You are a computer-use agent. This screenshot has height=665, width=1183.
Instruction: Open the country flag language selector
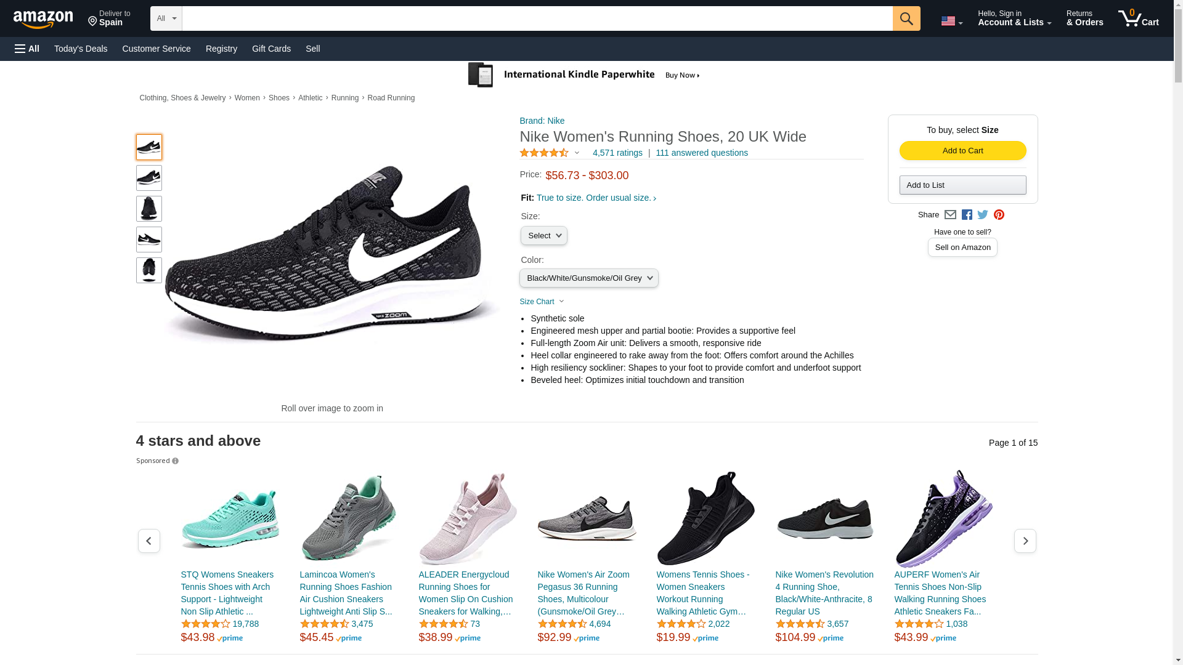pos(951,22)
